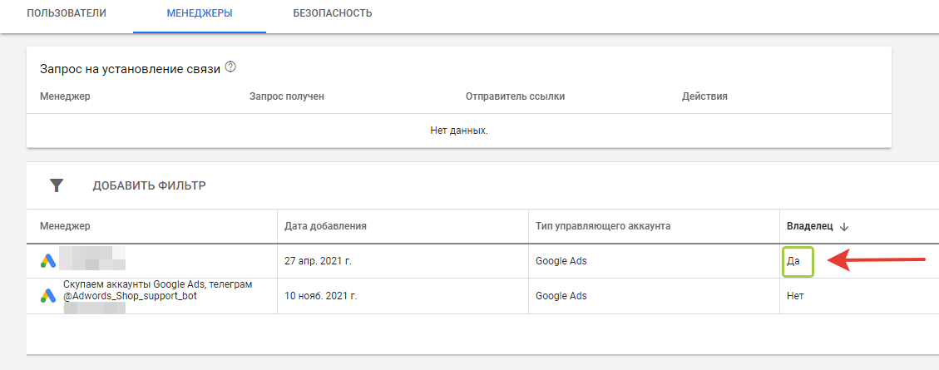Click the Нет owner value

point(795,296)
